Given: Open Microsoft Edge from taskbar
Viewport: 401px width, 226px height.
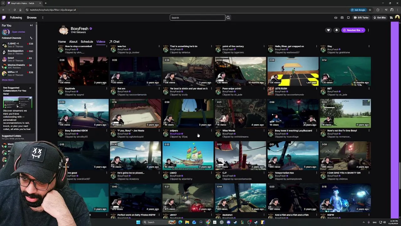Looking at the screenshot, I should coord(180,222).
